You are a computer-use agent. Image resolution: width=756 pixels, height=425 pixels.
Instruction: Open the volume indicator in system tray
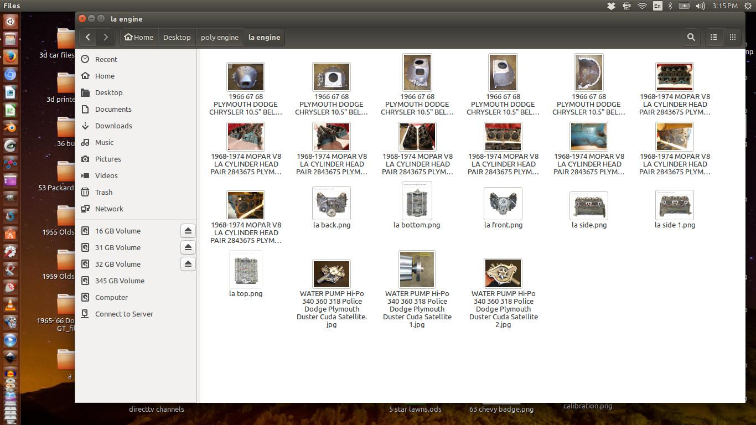(x=700, y=6)
